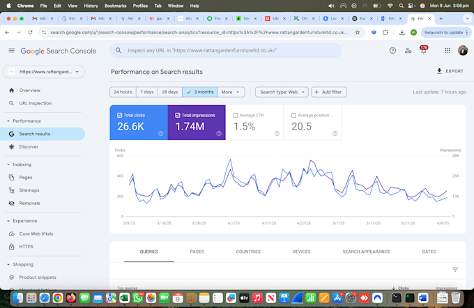Open the table filter rows icon

(x=455, y=269)
